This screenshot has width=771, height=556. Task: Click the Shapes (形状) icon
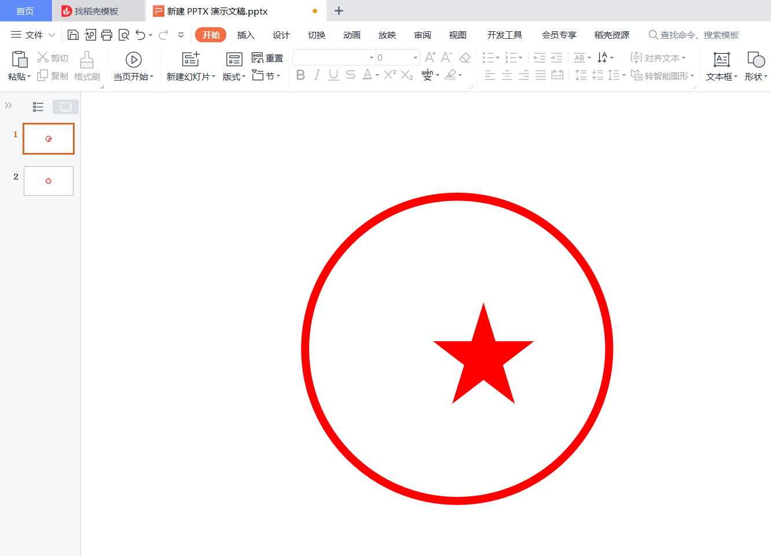[755, 59]
